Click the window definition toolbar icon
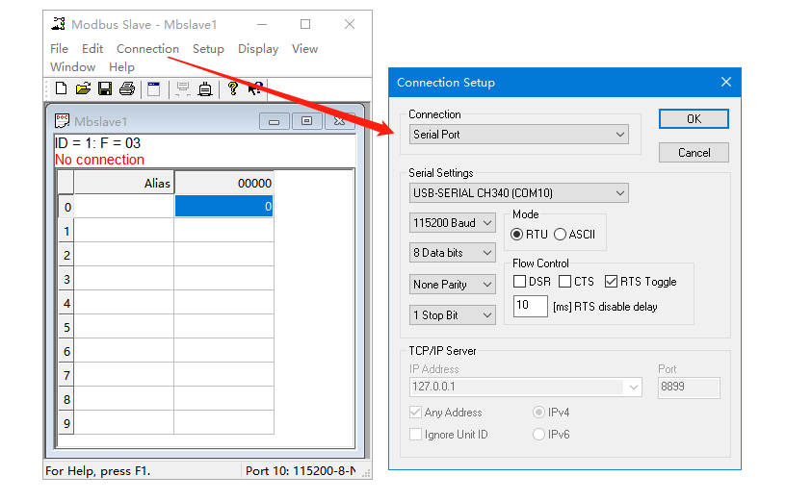This screenshot has height=501, width=786. click(153, 89)
